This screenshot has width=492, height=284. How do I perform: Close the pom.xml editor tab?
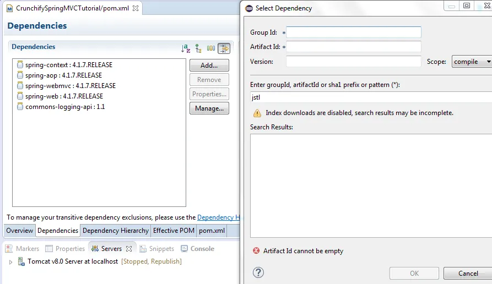click(136, 8)
